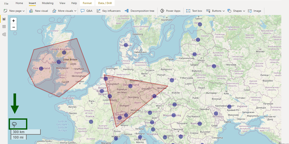Open the Format contextual tab
289x144 pixels.
coord(87,3)
